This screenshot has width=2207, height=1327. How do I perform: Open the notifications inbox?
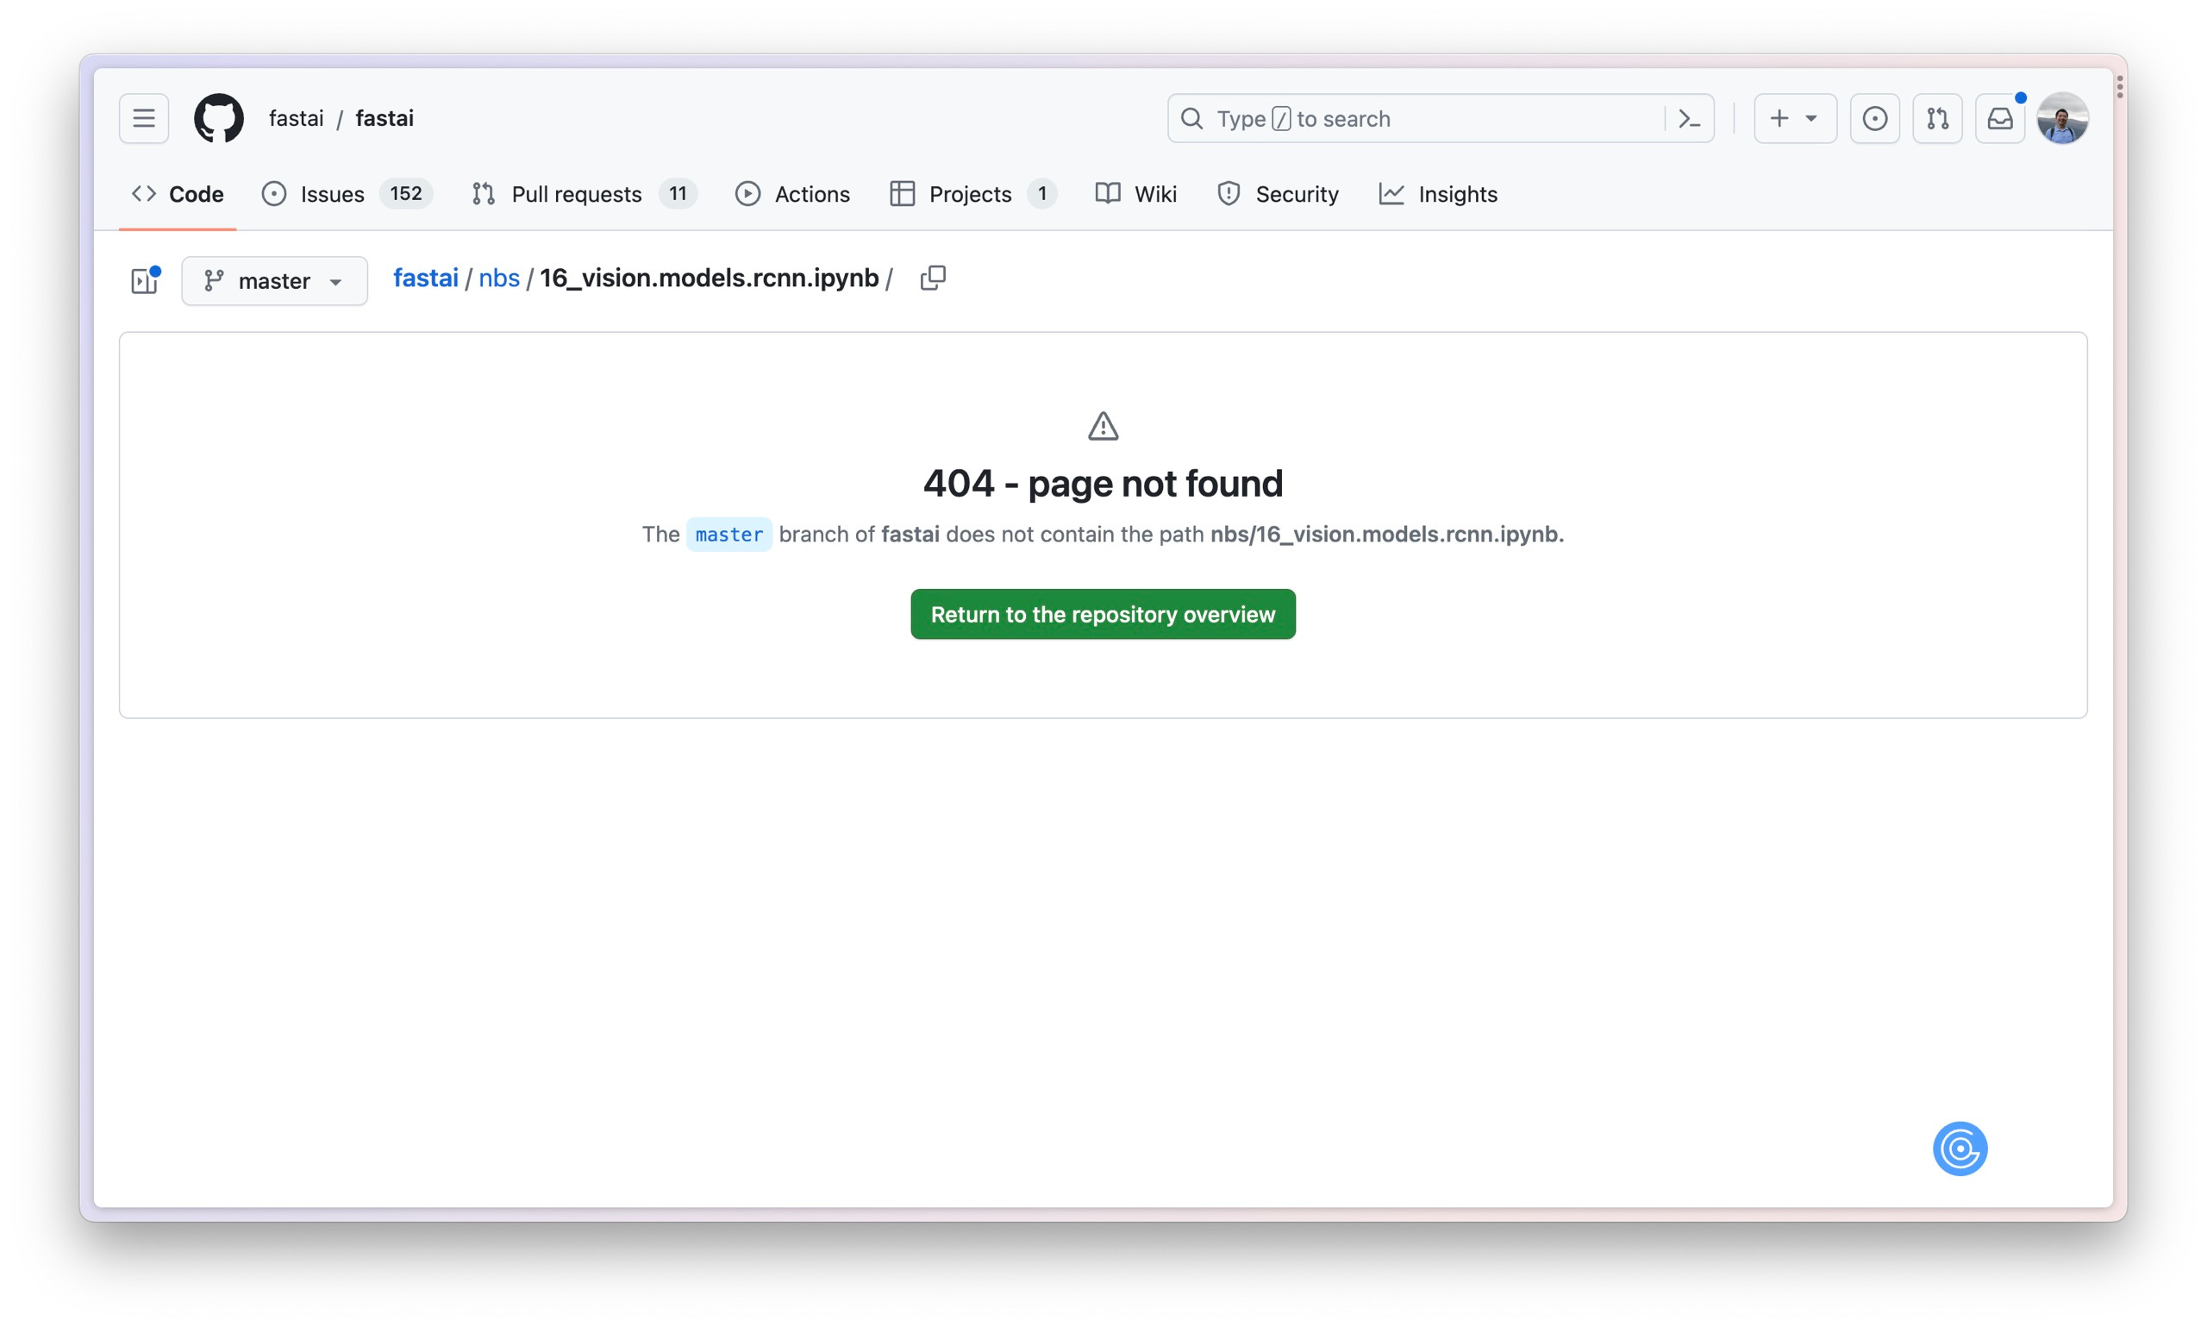[x=1999, y=118]
